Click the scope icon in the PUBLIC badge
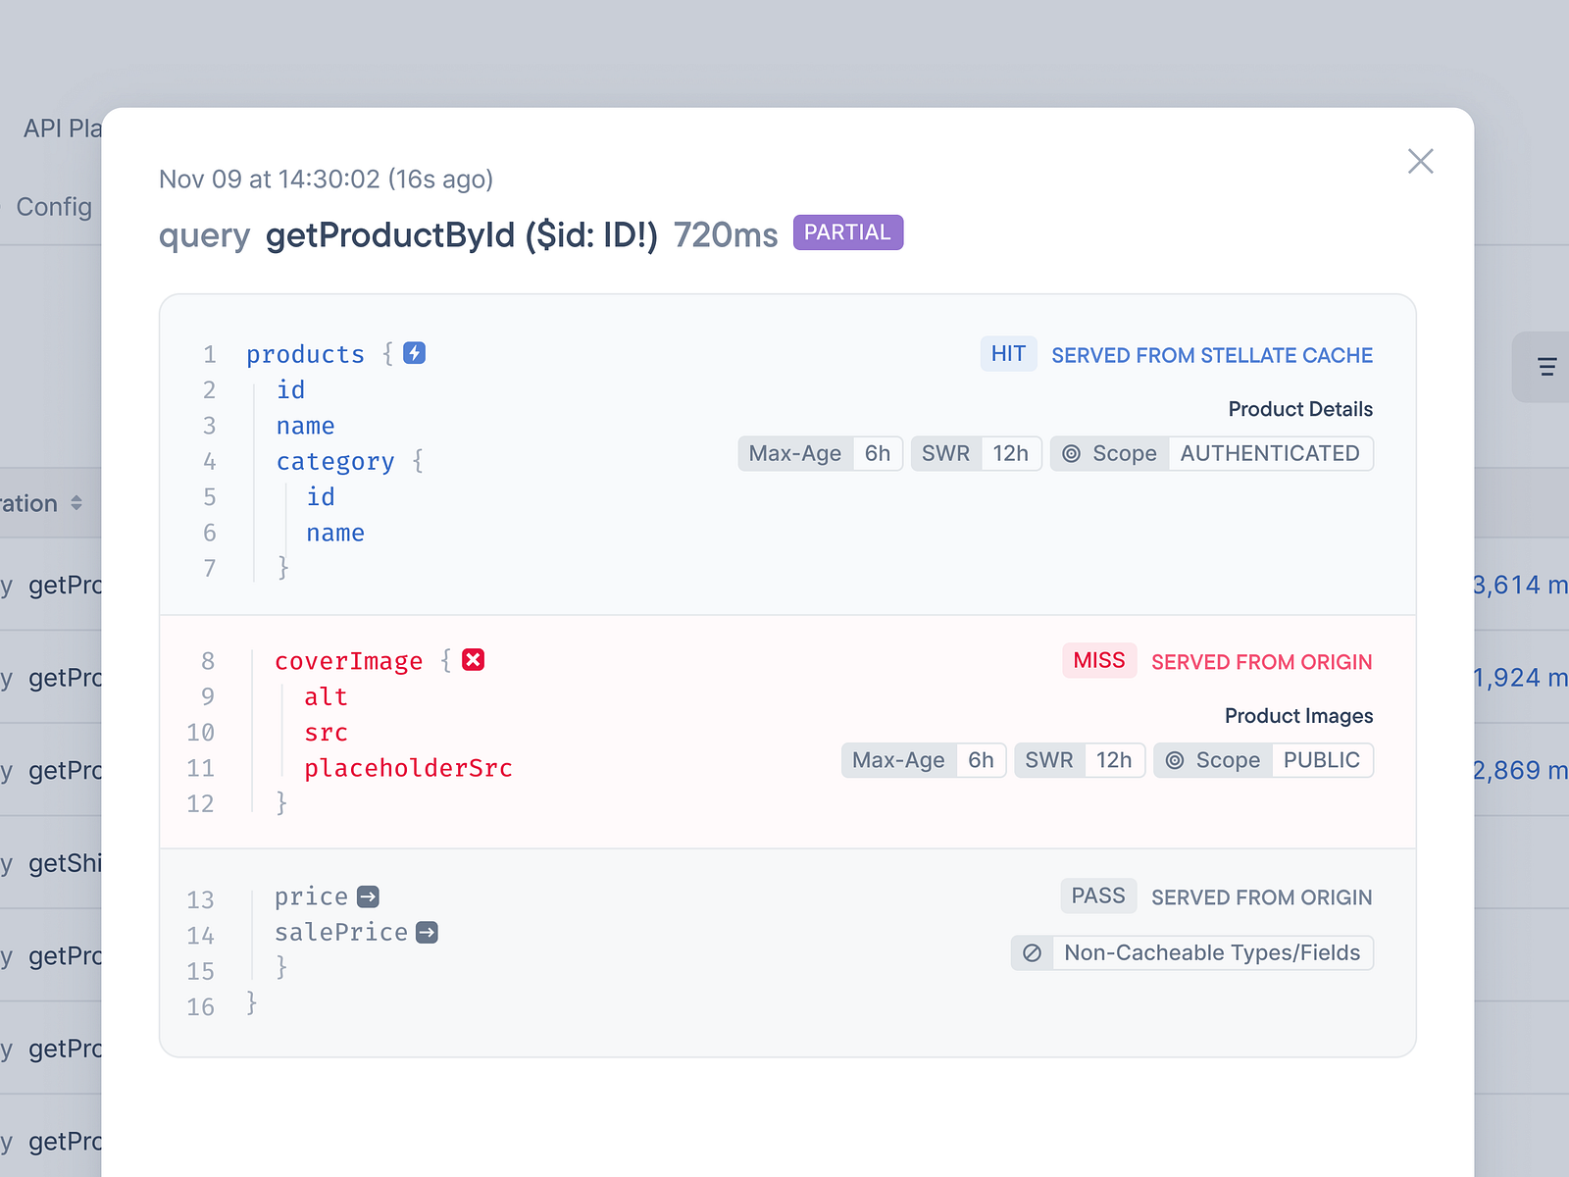1569x1177 pixels. [1174, 760]
